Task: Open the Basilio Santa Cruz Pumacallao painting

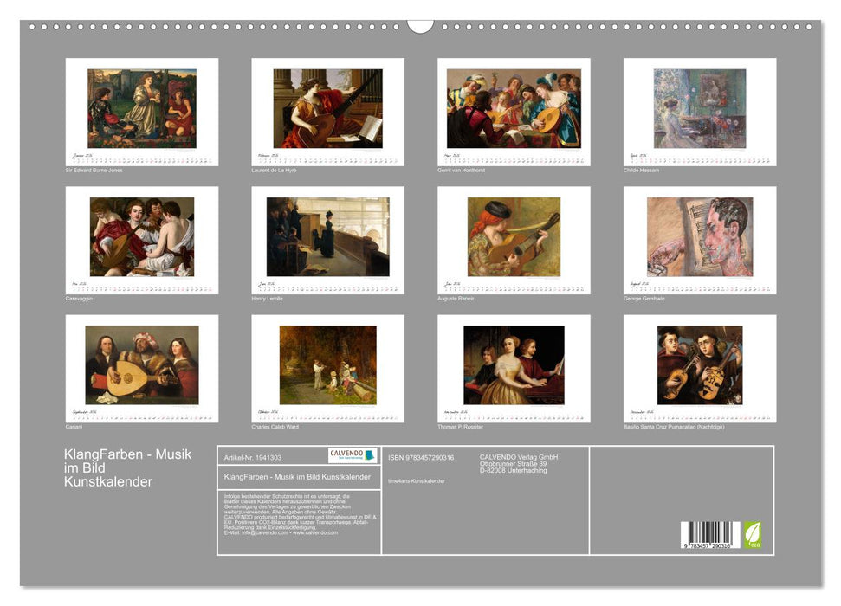Action: [x=699, y=364]
